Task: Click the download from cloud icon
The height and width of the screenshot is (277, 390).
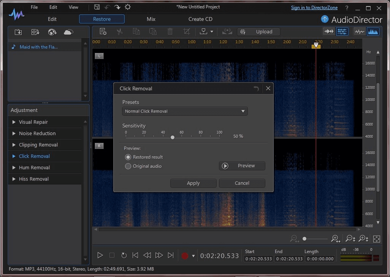Action: 68,32
